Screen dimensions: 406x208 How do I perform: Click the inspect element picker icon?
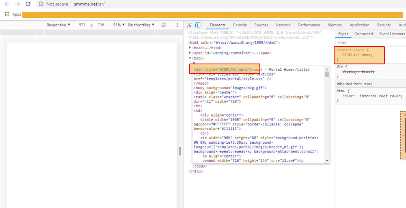tap(190, 25)
